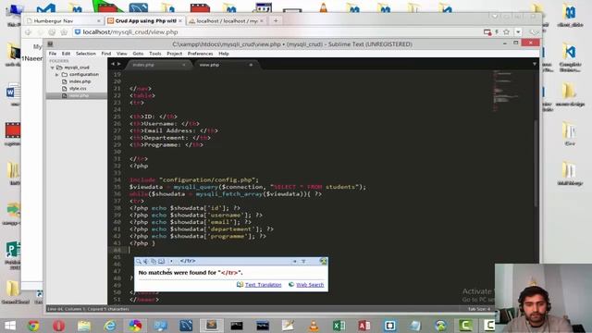Open File Explorer from the taskbar
This screenshot has width=592, height=333.
tap(84, 326)
